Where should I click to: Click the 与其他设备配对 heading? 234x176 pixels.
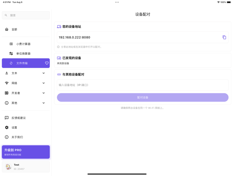(73, 74)
